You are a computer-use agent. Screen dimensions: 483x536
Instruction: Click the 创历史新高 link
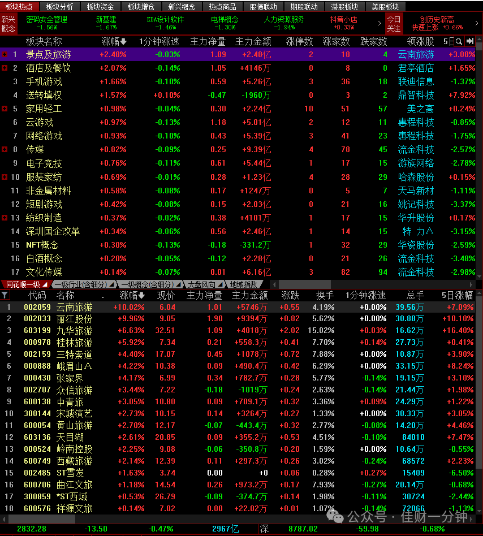pyautogui.click(x=437, y=19)
